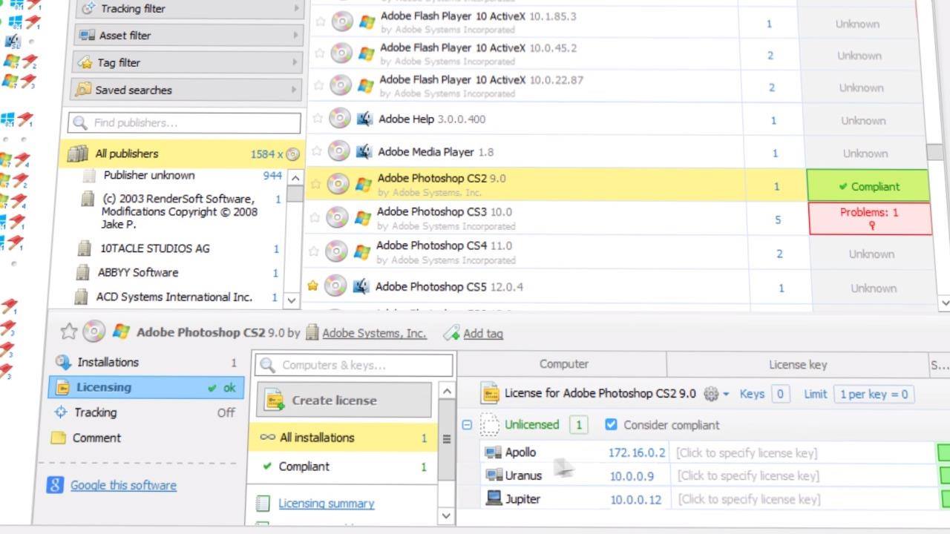Open the Installations tab
The width and height of the screenshot is (950, 534).
145,362
